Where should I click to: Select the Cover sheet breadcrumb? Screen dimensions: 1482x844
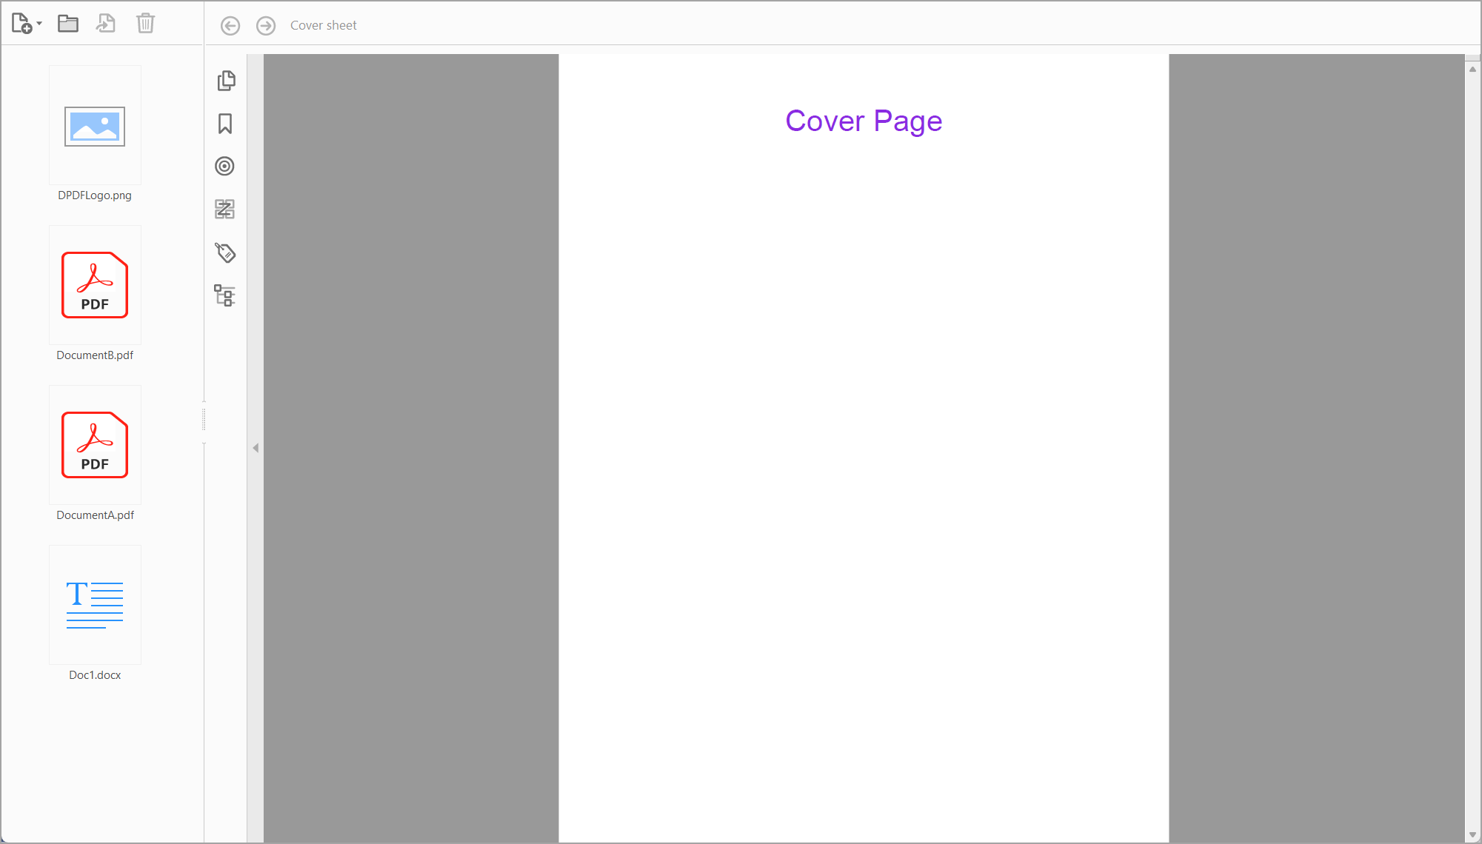(323, 25)
